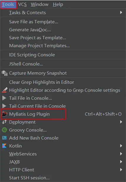
Task: Click the Tail File in Console play icon
Action: click(4, 98)
